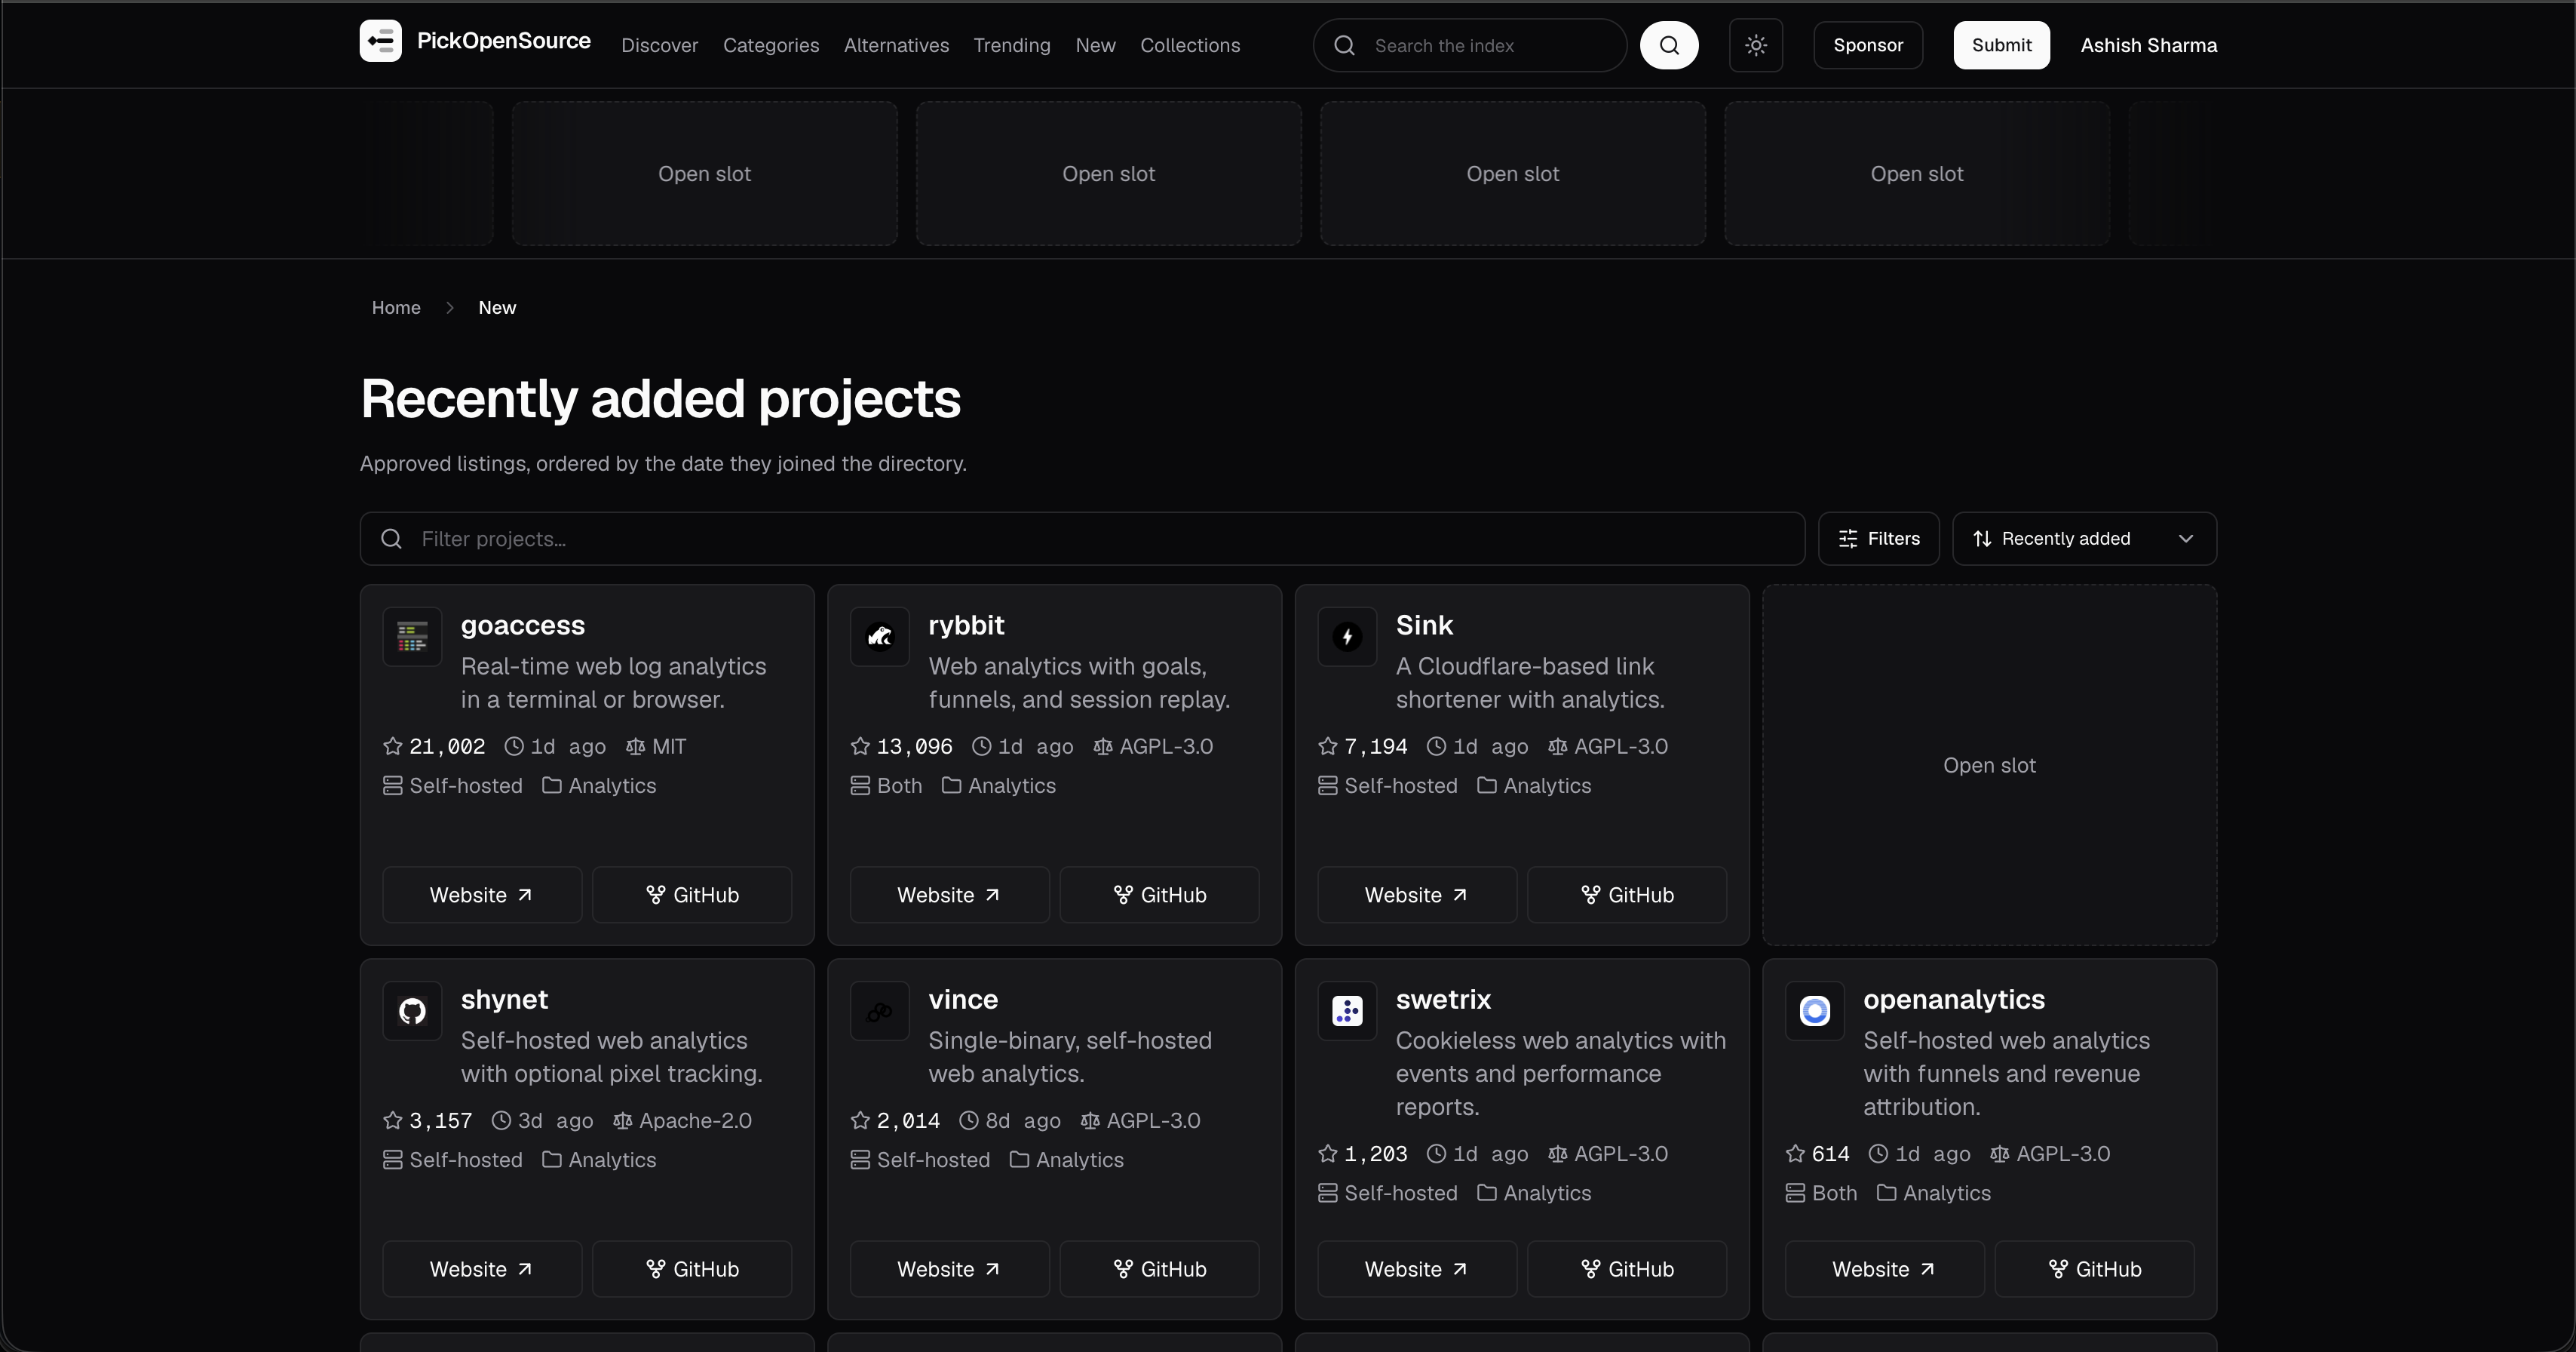Open the Alternatives nav item
The image size is (2576, 1352).
896,45
